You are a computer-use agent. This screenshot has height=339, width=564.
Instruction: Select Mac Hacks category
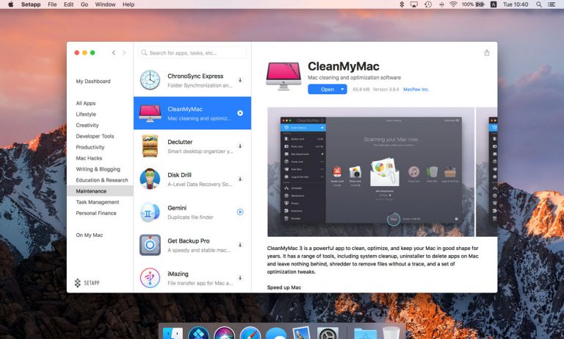(89, 158)
